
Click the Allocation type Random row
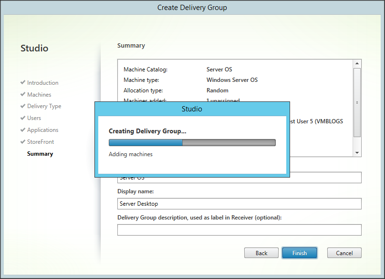pos(191,90)
